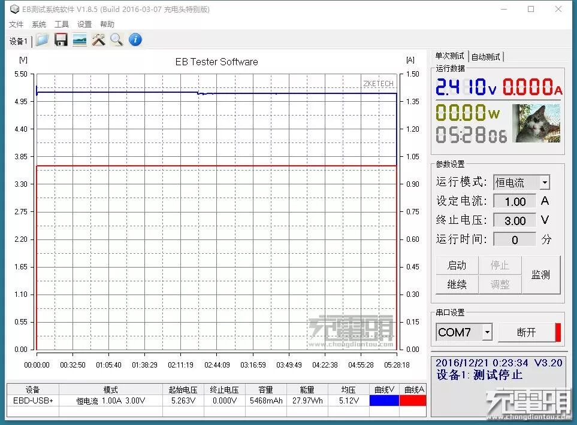Open the 工具 menu
Viewport: 577px width, 425px height.
point(62,25)
